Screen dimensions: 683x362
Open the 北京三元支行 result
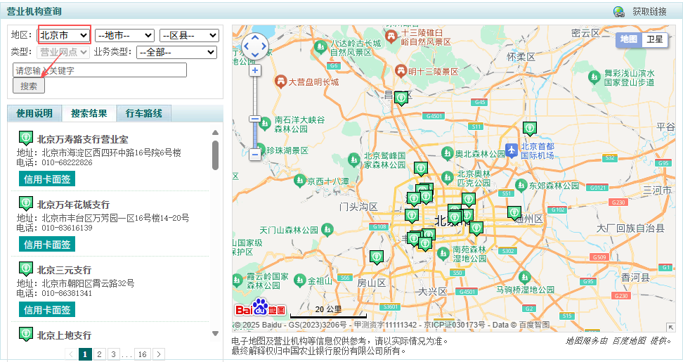64,270
